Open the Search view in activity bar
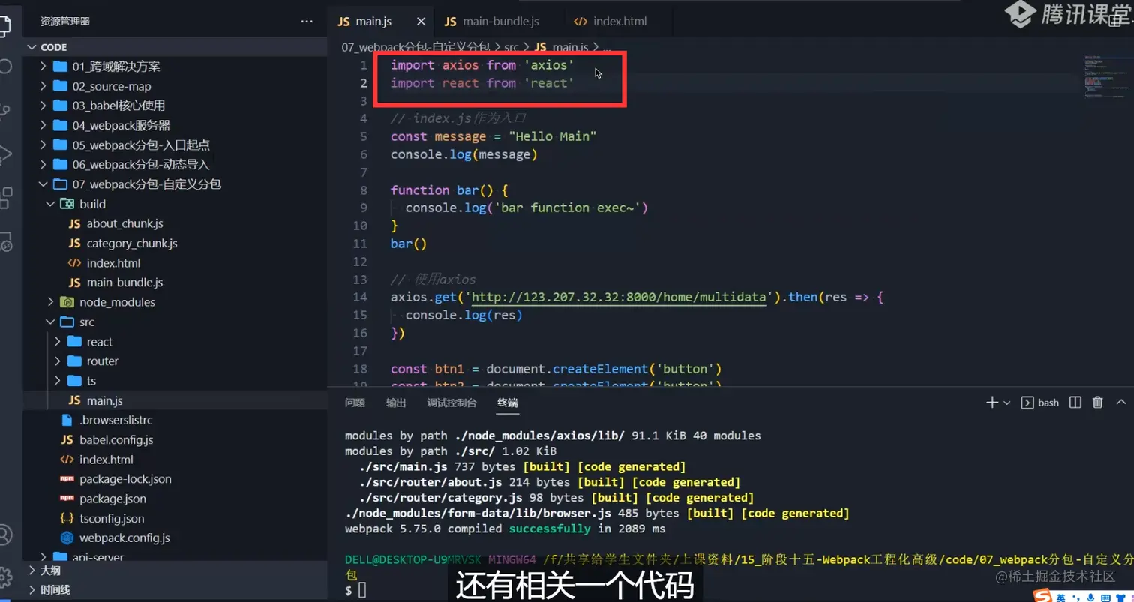Screen dimensions: 1134x602 4,66
